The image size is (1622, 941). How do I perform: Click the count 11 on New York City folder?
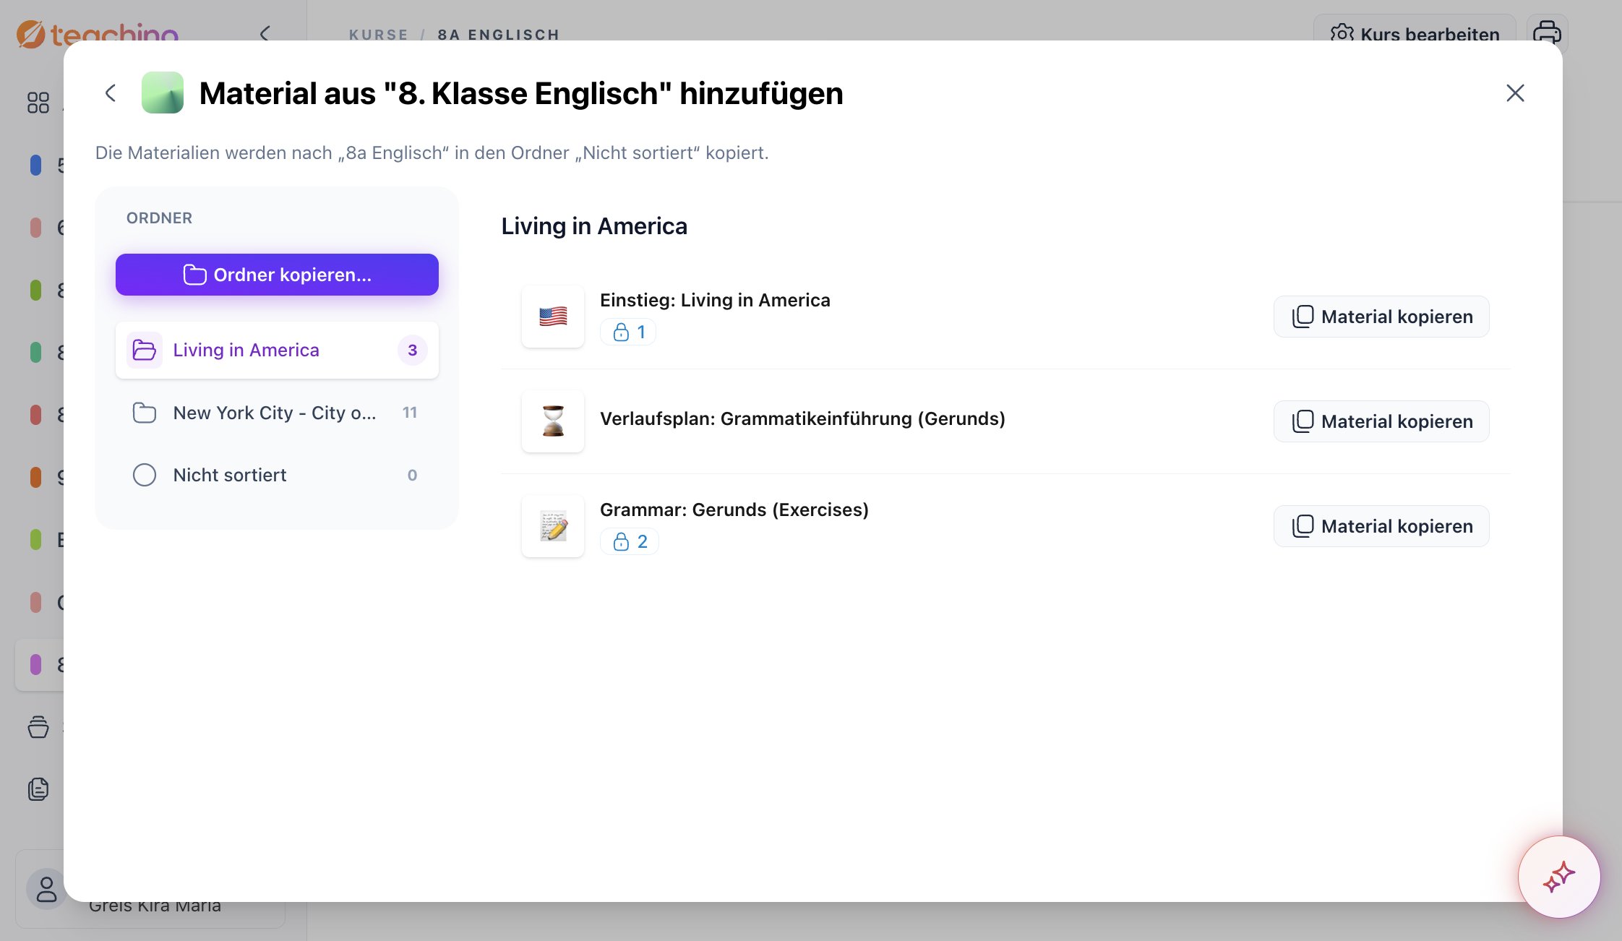click(x=410, y=413)
